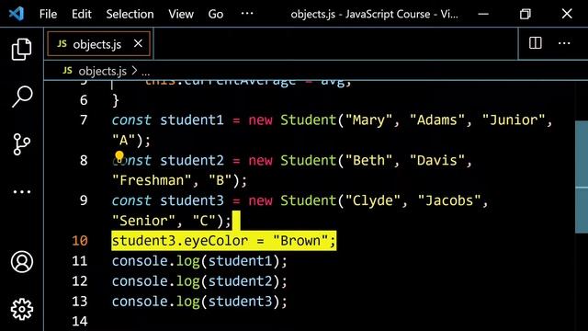Open the Search view in activity bar

[22, 97]
